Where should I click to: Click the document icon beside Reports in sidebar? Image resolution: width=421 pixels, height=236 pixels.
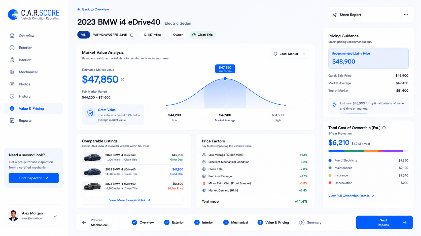(x=12, y=121)
